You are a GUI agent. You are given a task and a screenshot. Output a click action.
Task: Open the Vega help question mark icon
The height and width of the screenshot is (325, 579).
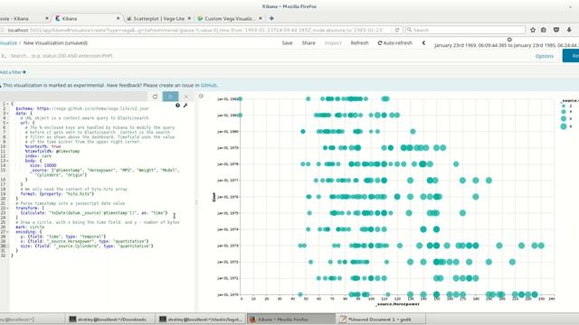[178, 106]
